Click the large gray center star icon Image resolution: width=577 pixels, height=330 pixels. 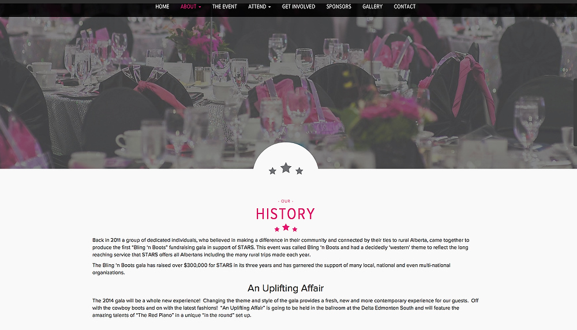click(286, 168)
